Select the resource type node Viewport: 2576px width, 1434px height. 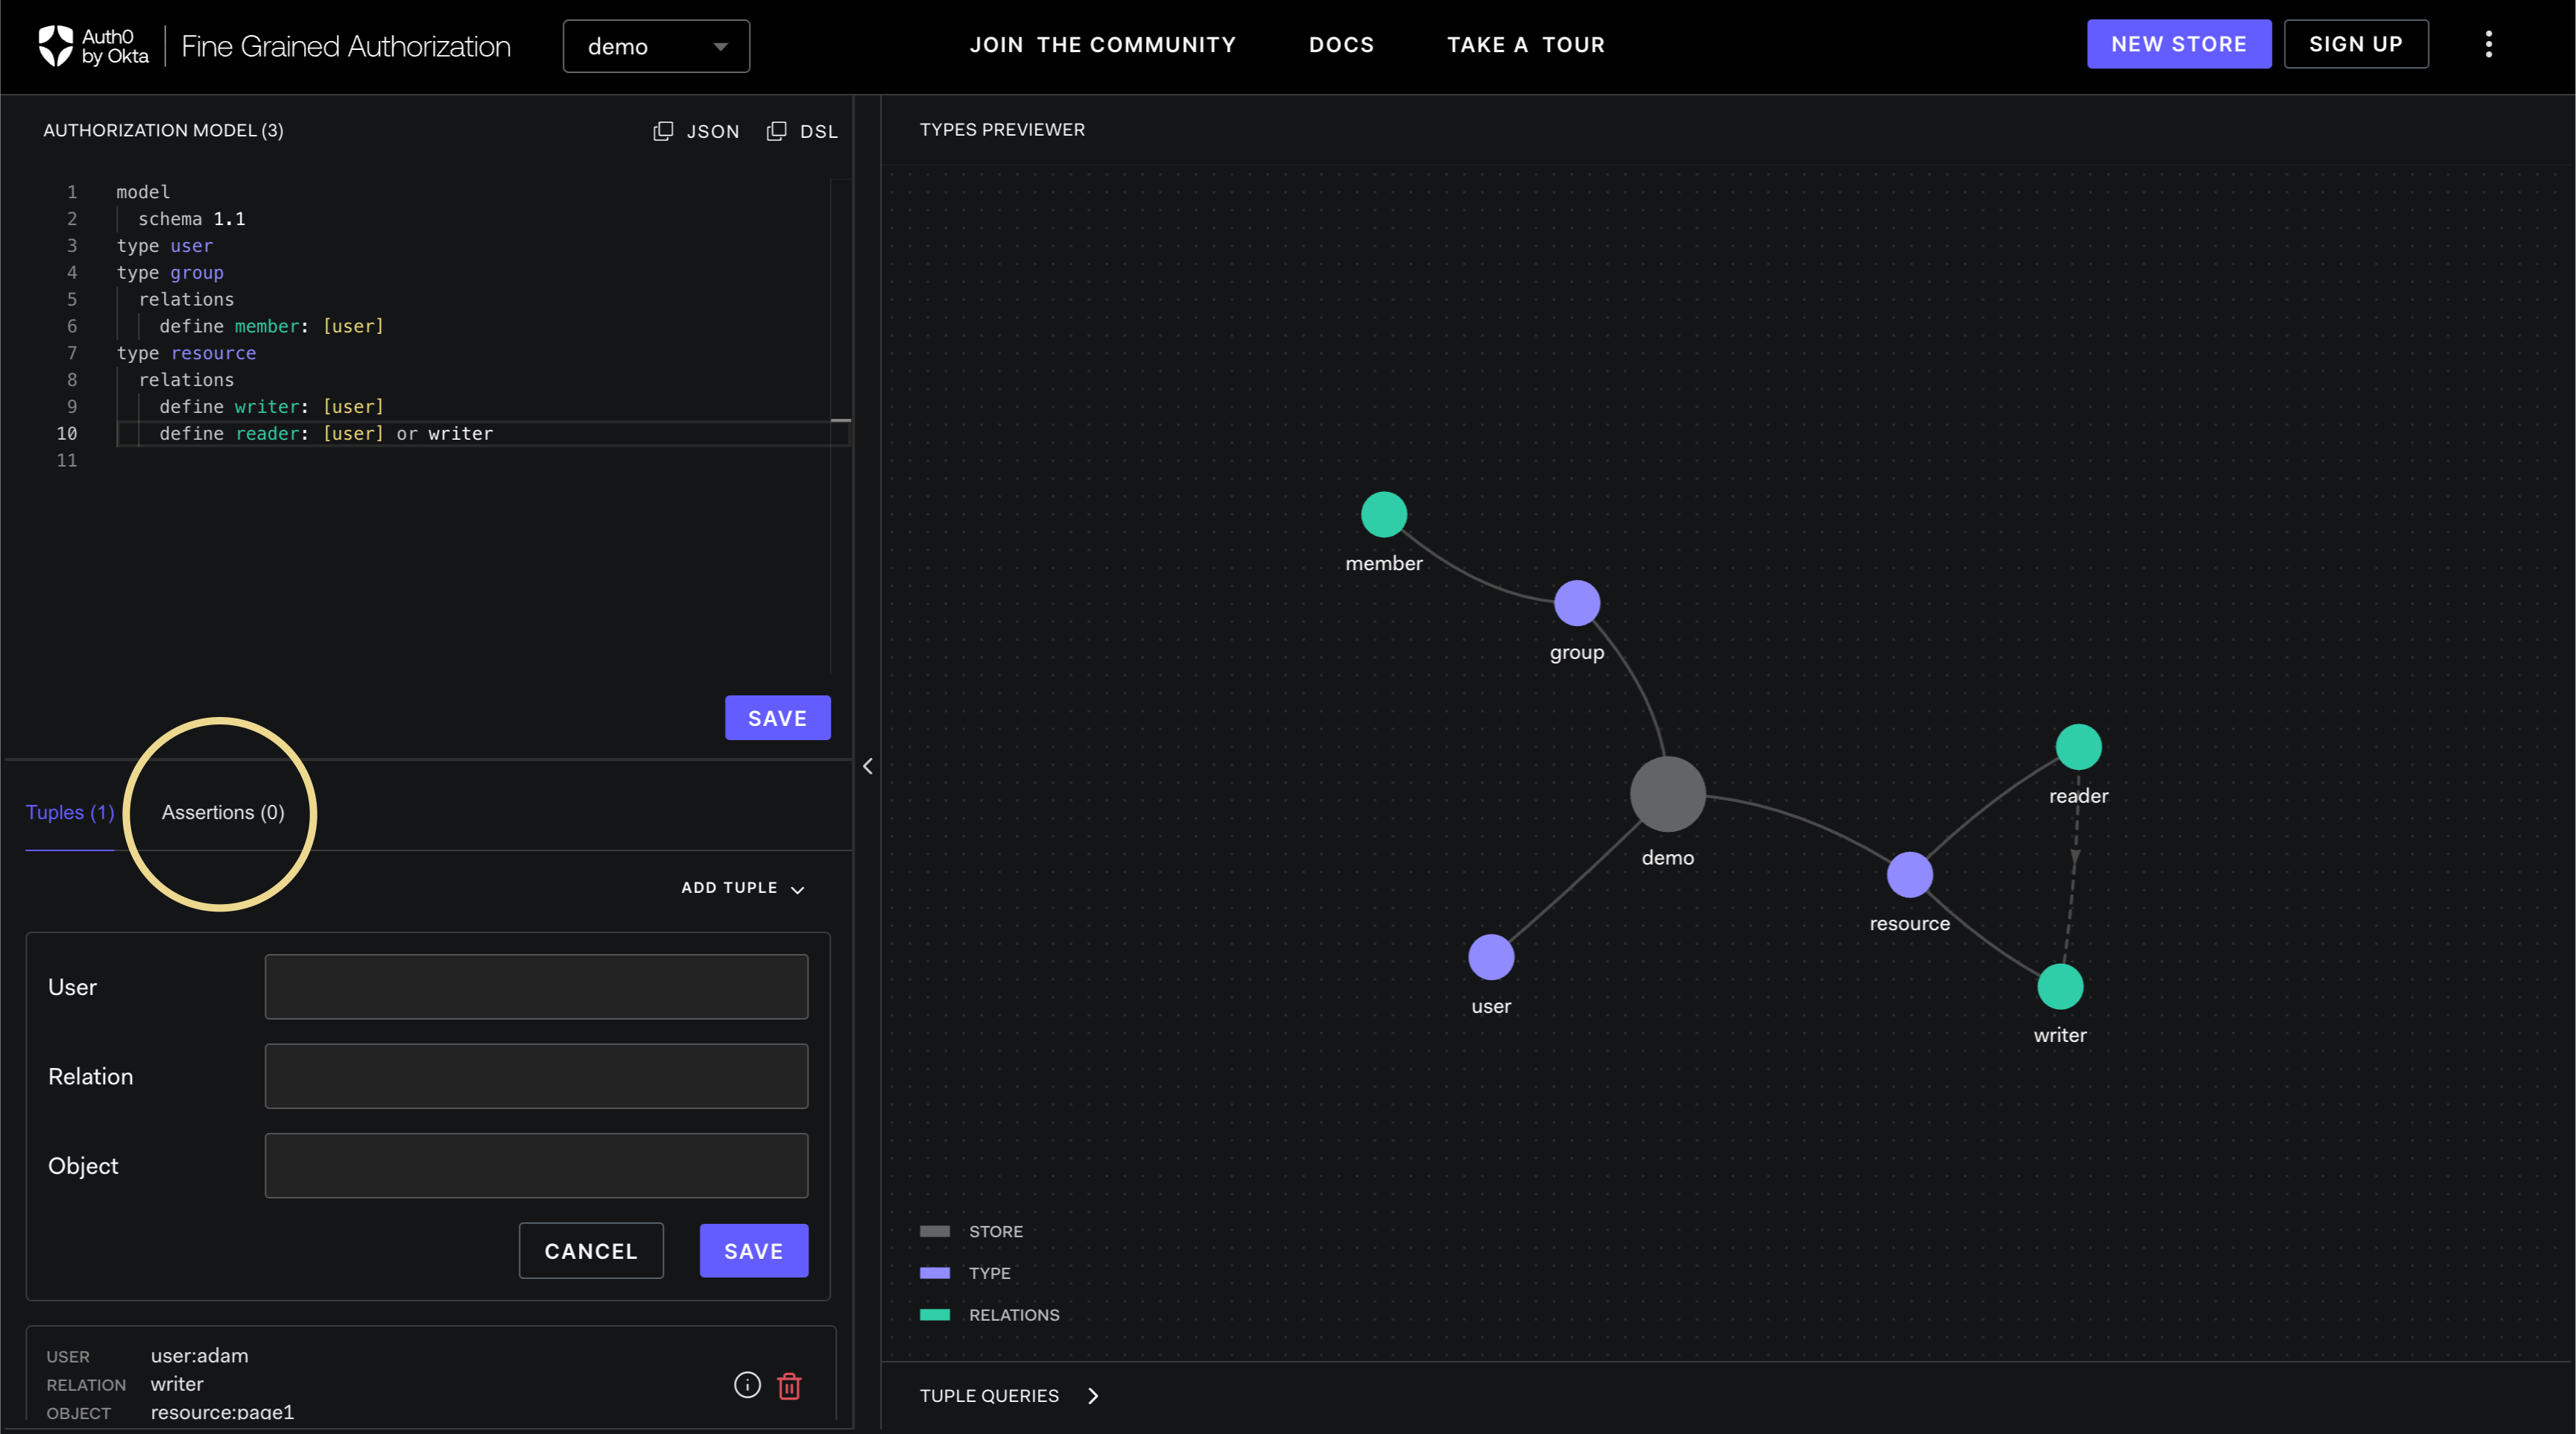(1909, 875)
